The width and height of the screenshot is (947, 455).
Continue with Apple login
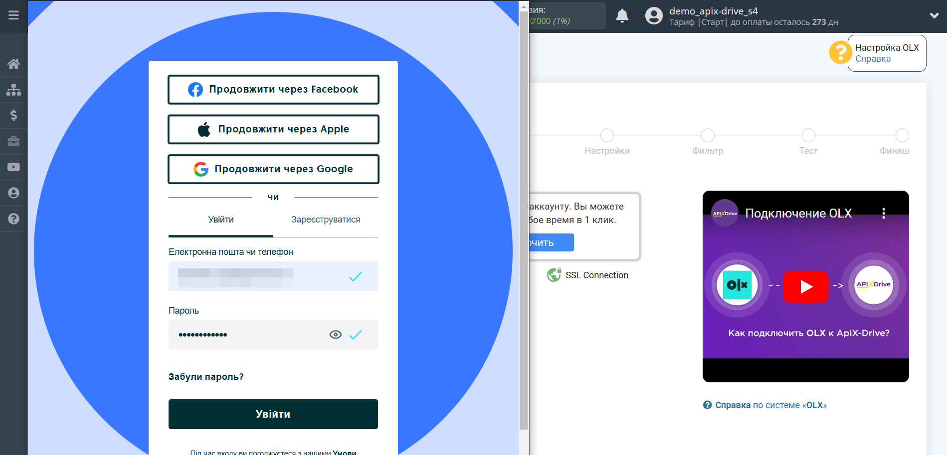273,129
